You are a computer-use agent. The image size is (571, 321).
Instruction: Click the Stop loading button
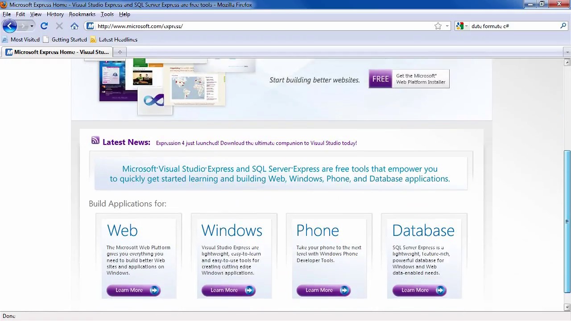[59, 26]
